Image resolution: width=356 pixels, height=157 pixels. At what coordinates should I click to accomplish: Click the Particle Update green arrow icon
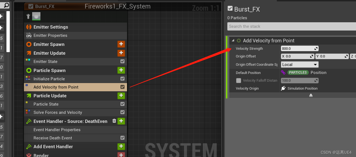click(29, 96)
